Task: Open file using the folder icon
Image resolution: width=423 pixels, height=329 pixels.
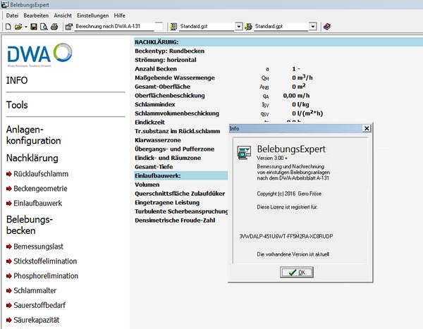Action: pos(18,27)
